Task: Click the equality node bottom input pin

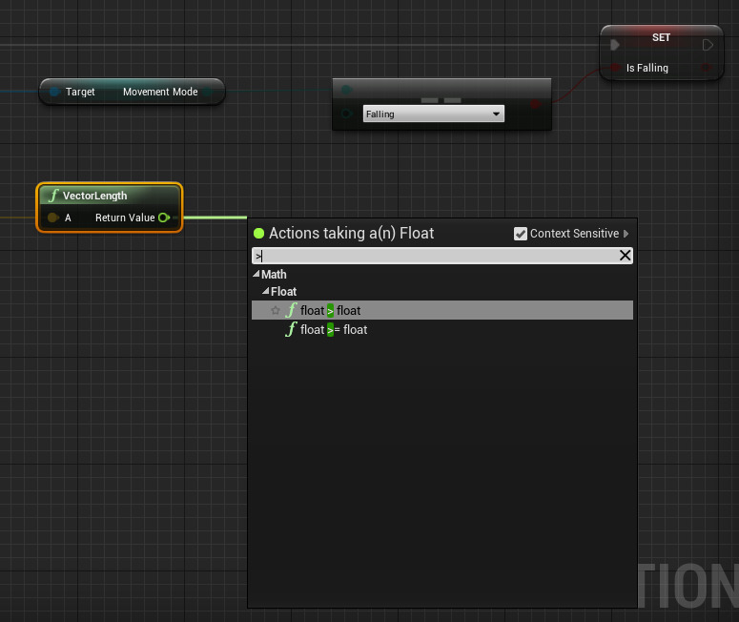Action: point(346,114)
